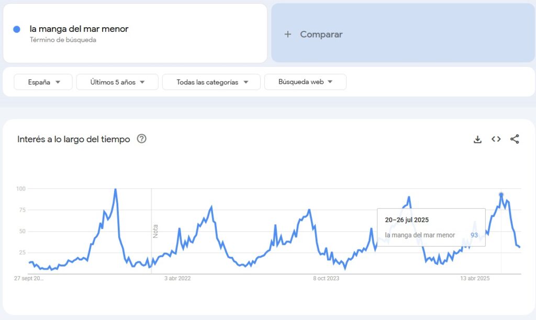Image resolution: width=536 pixels, height=320 pixels.
Task: Click the "Término de búsqueda" subtitle
Action: 63,40
